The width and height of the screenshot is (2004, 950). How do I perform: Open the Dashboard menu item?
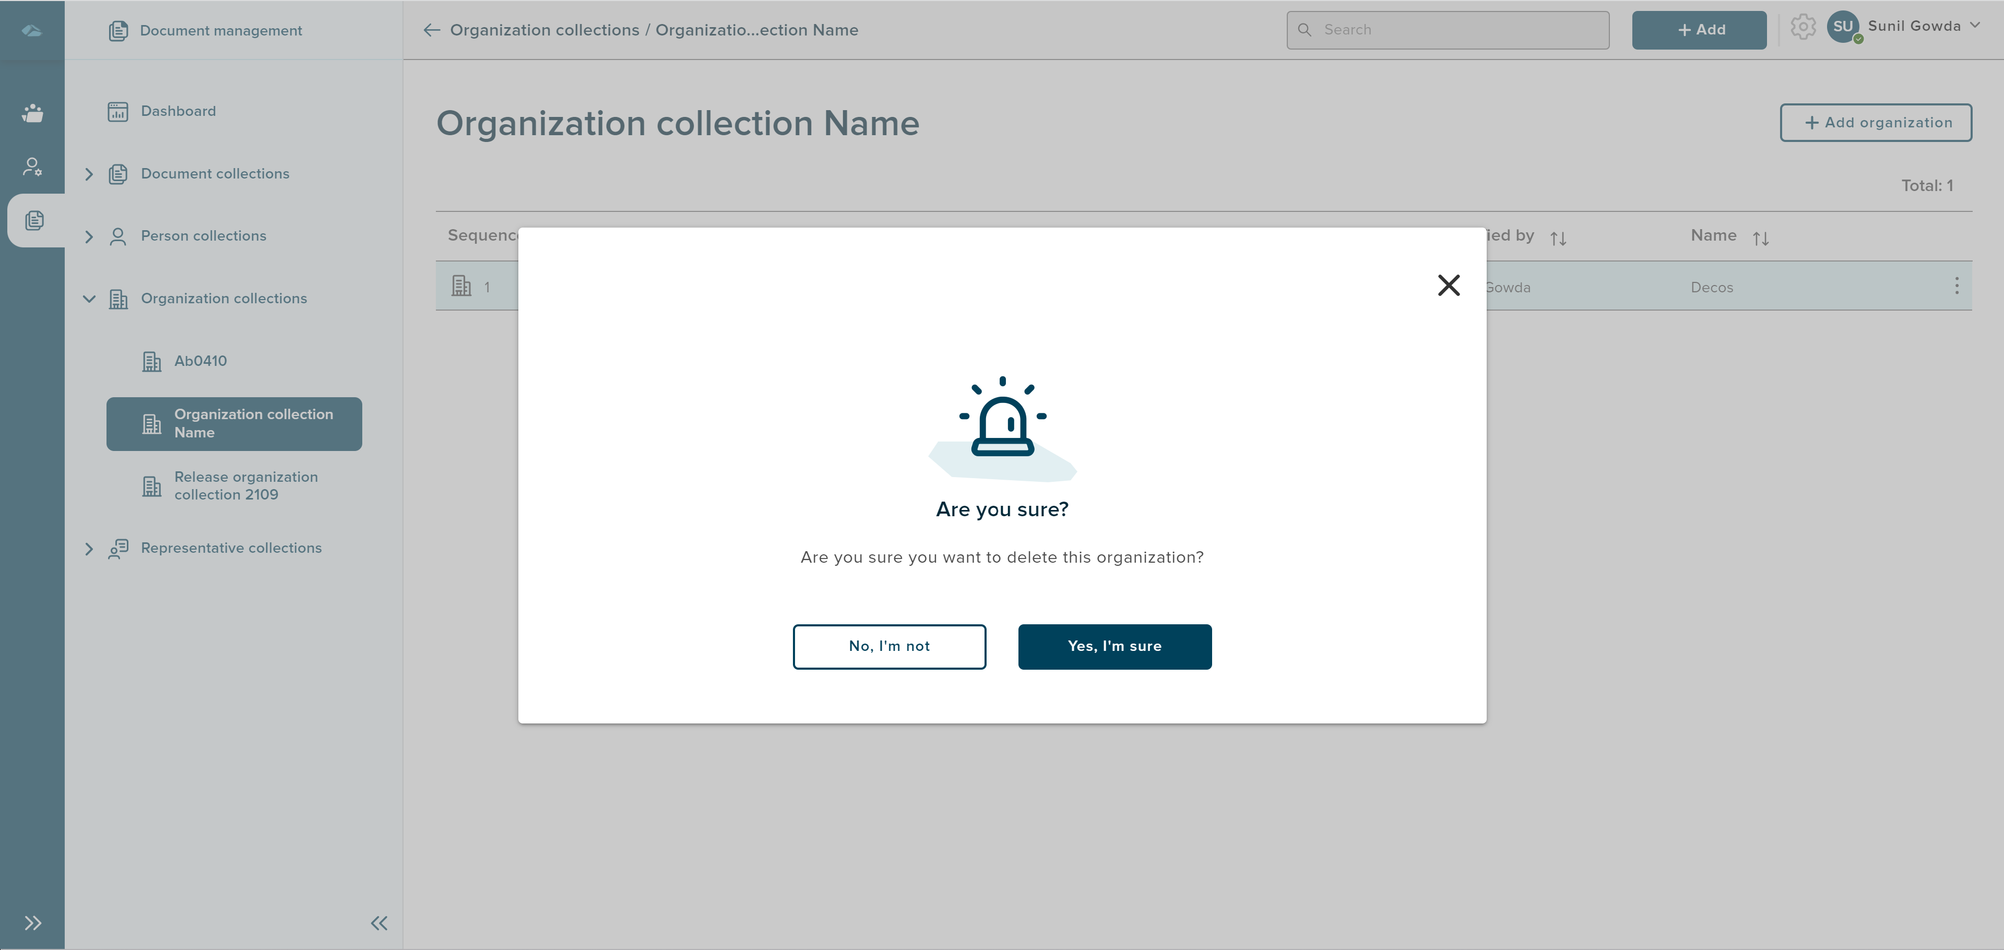(178, 111)
